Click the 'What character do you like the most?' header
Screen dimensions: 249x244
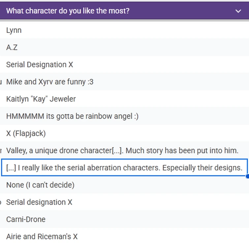click(68, 11)
